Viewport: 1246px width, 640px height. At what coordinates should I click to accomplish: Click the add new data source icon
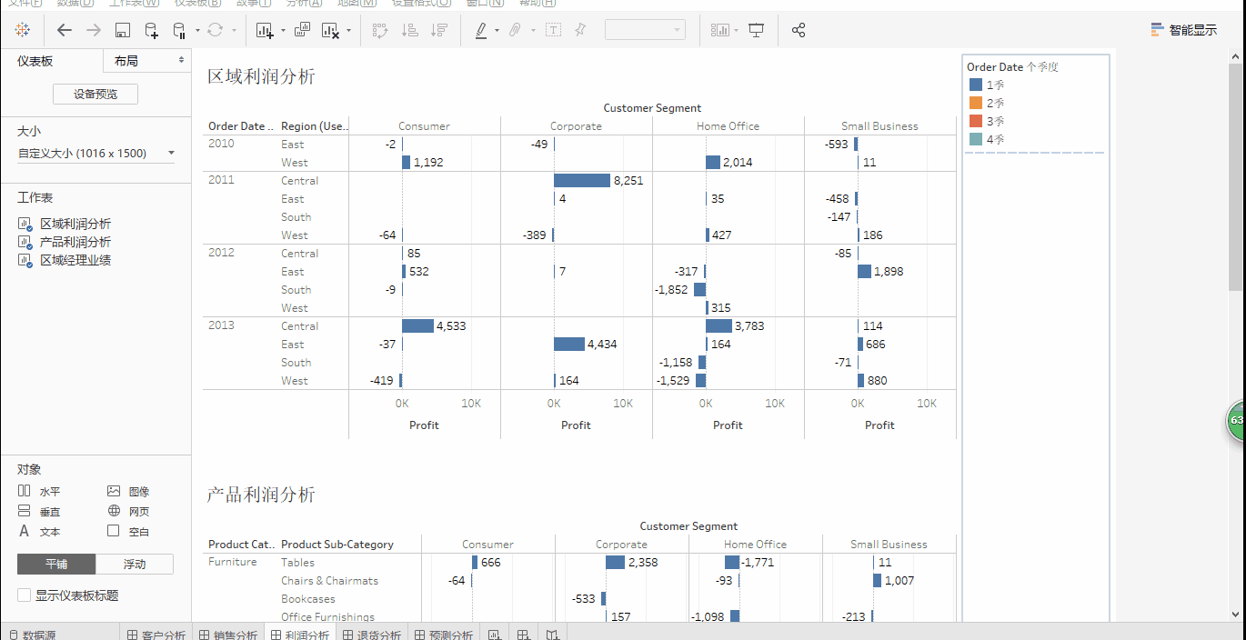(152, 30)
